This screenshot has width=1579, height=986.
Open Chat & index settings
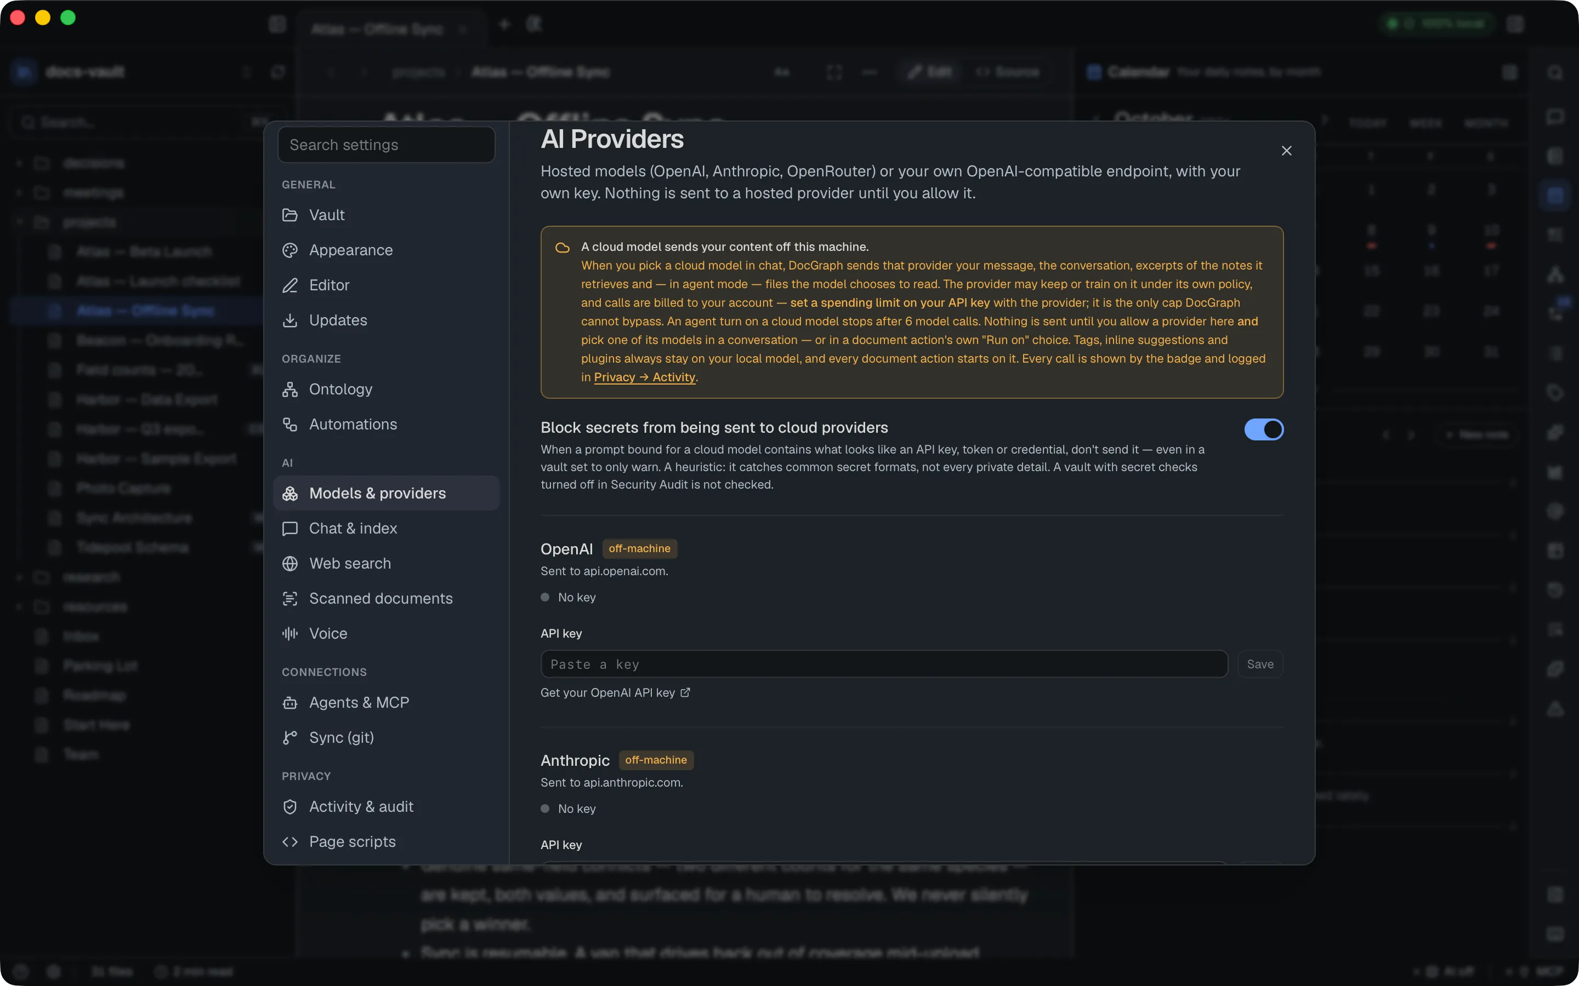click(x=387, y=528)
